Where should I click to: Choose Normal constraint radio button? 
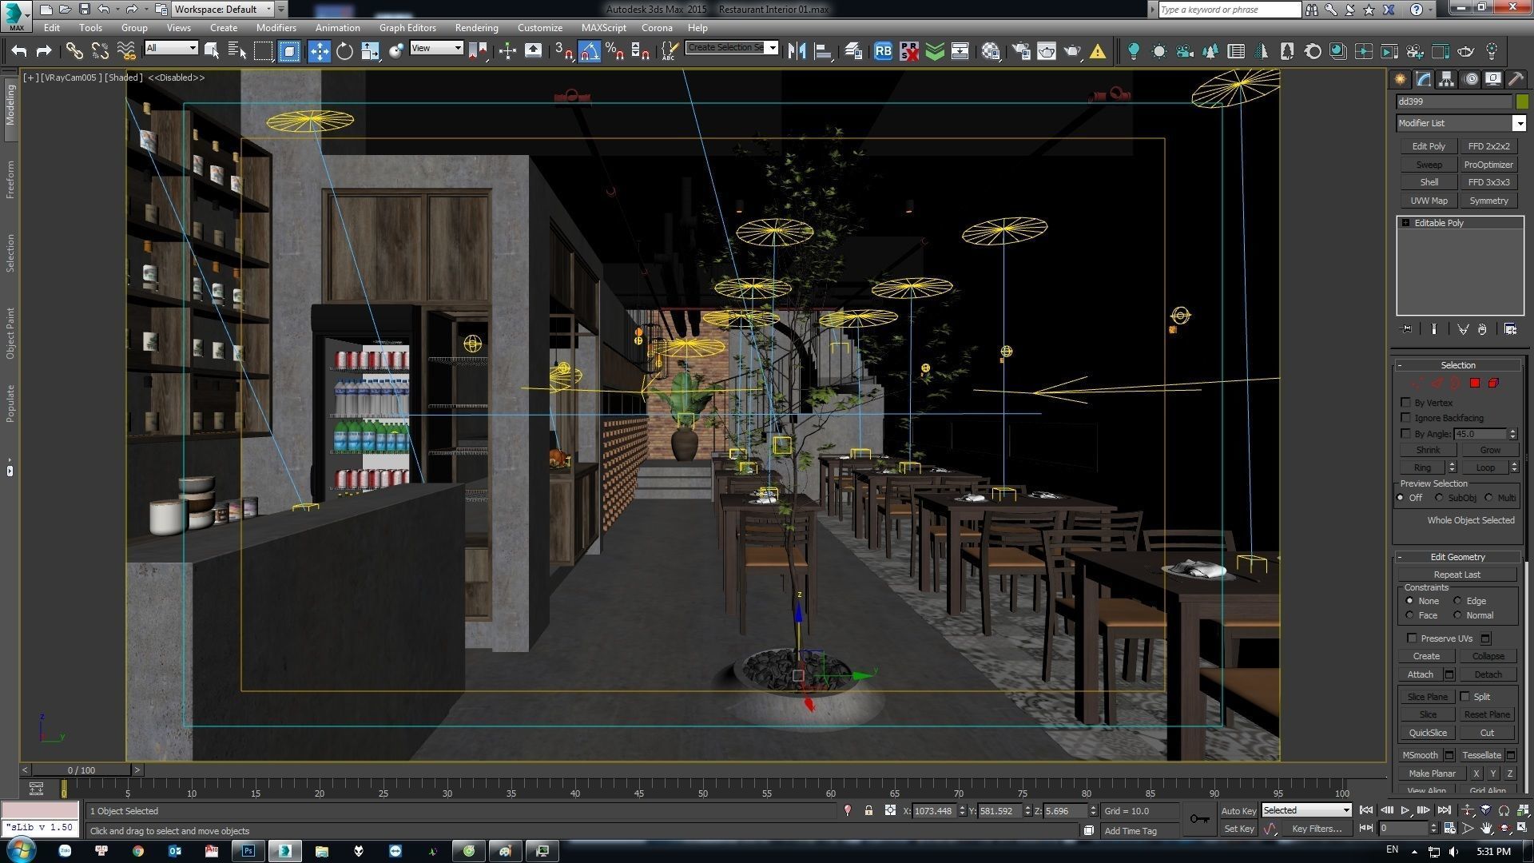point(1457,615)
